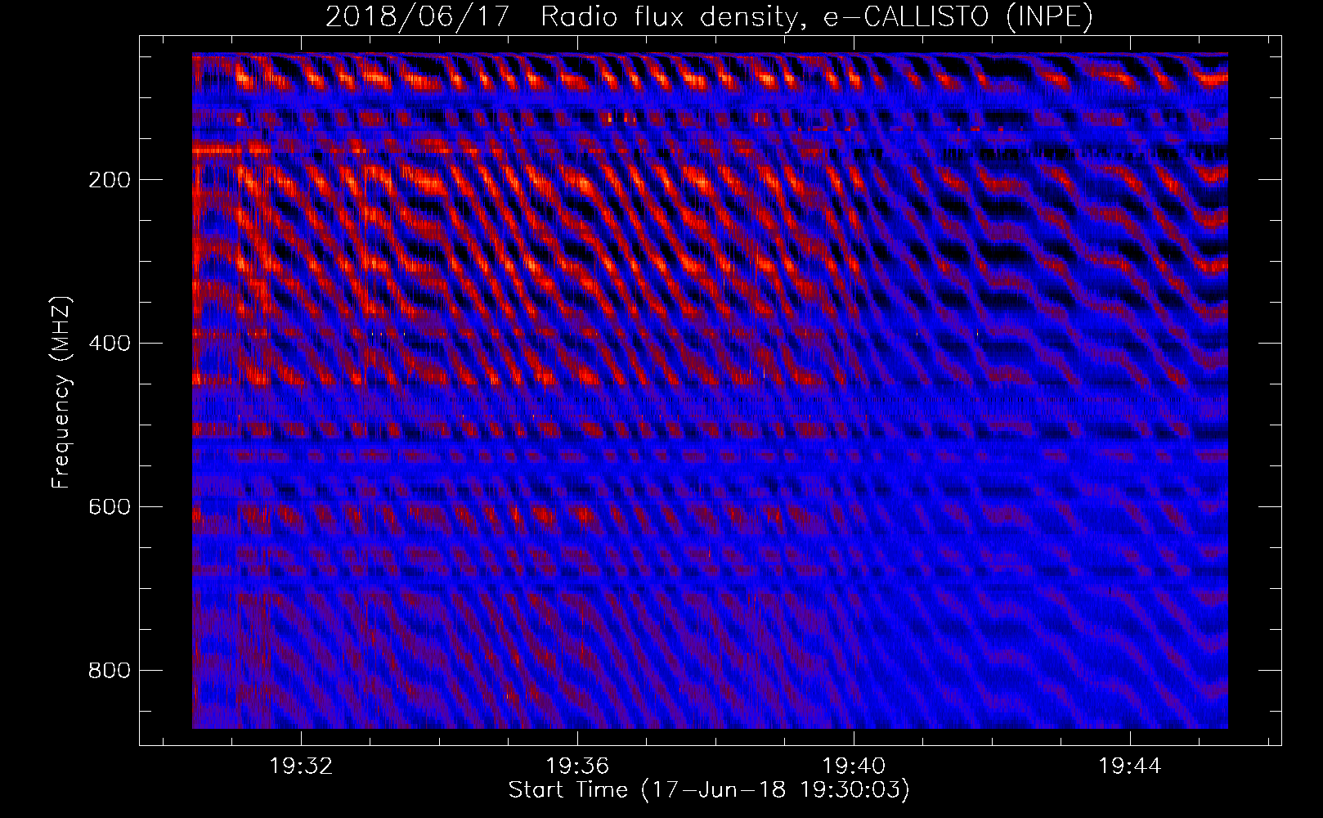Click the 800 frequency tick label
This screenshot has width=1323, height=818.
110,671
